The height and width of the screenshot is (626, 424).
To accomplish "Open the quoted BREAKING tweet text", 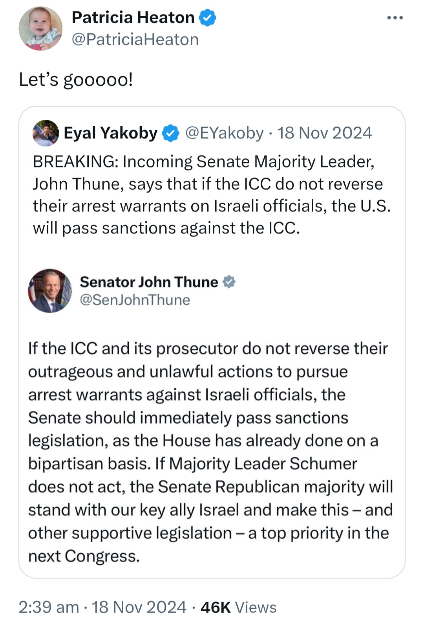I will (x=212, y=195).
